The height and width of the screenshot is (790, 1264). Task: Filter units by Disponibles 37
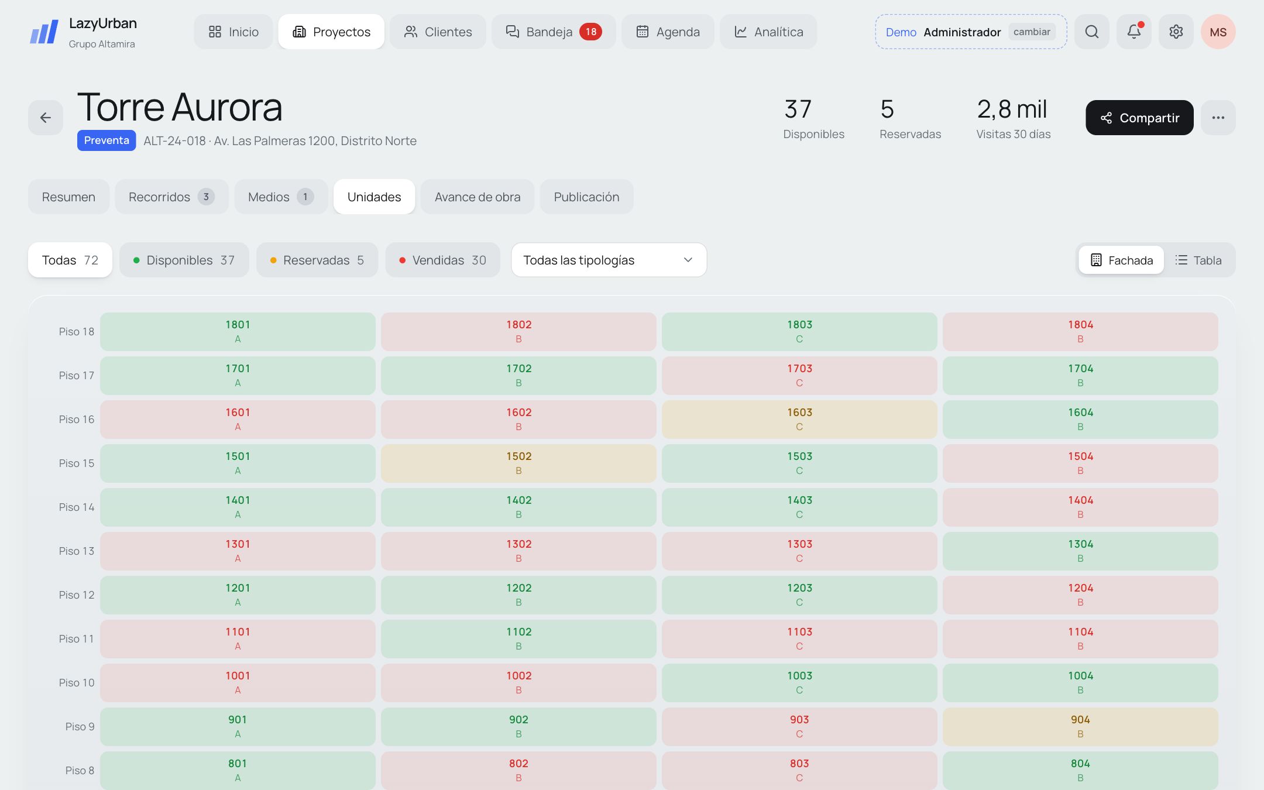(184, 260)
